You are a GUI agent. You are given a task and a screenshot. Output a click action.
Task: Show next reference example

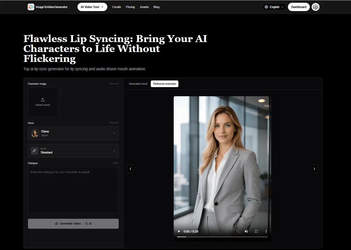pos(314,169)
